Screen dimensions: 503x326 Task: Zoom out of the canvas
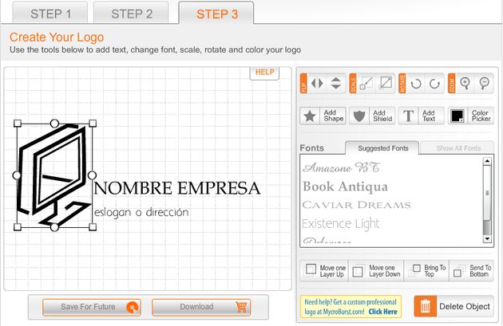coord(483,83)
